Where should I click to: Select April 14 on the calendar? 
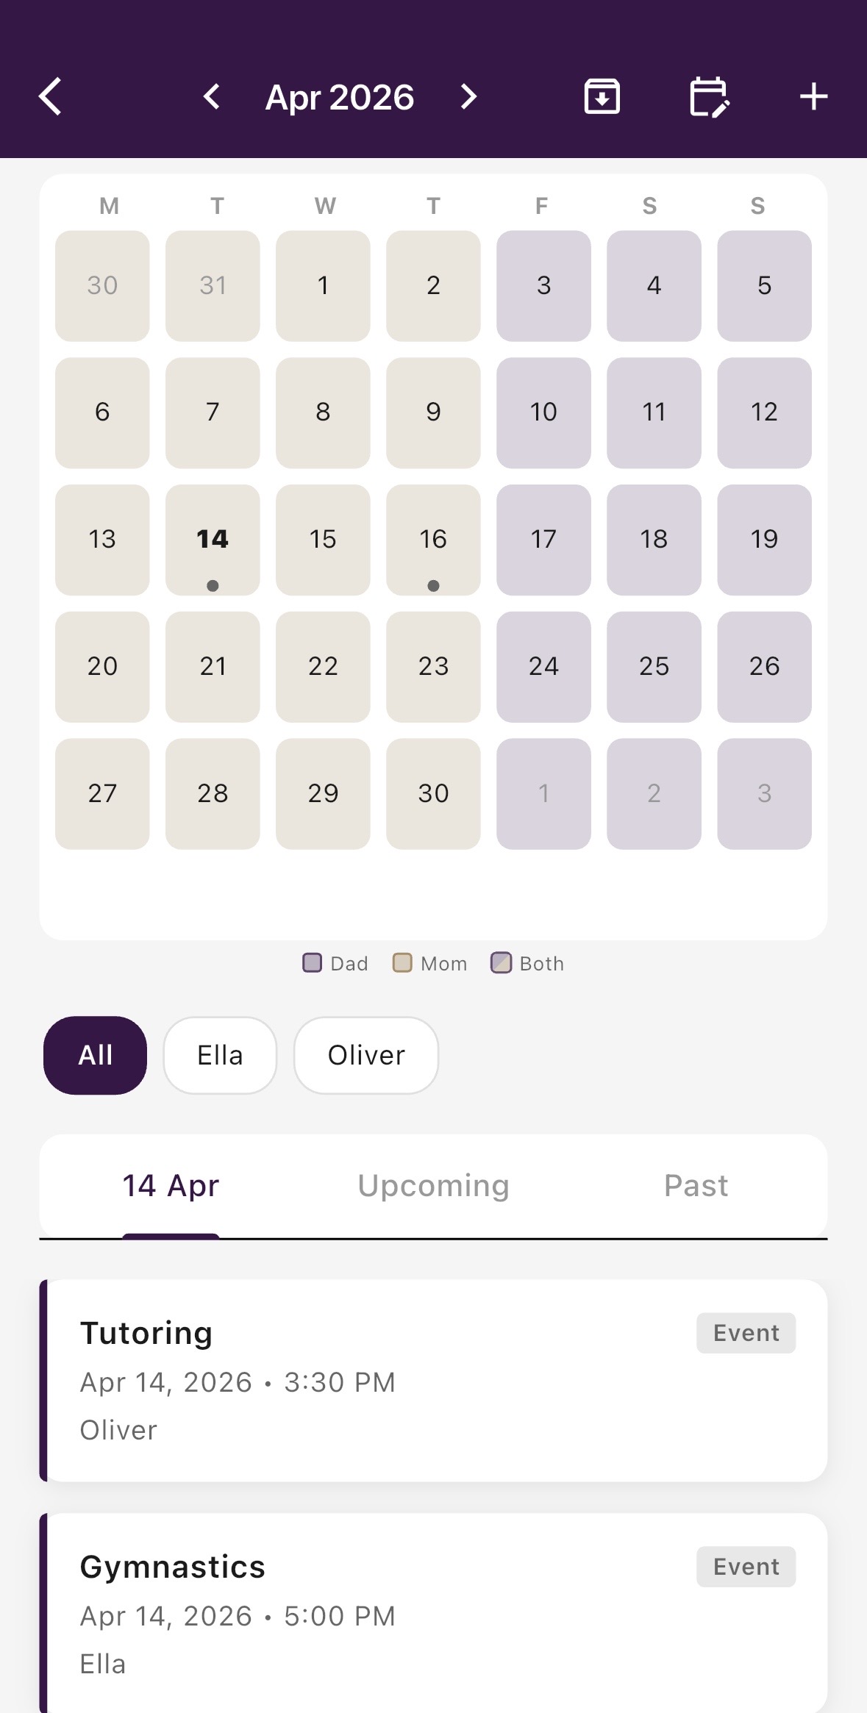[x=213, y=540]
